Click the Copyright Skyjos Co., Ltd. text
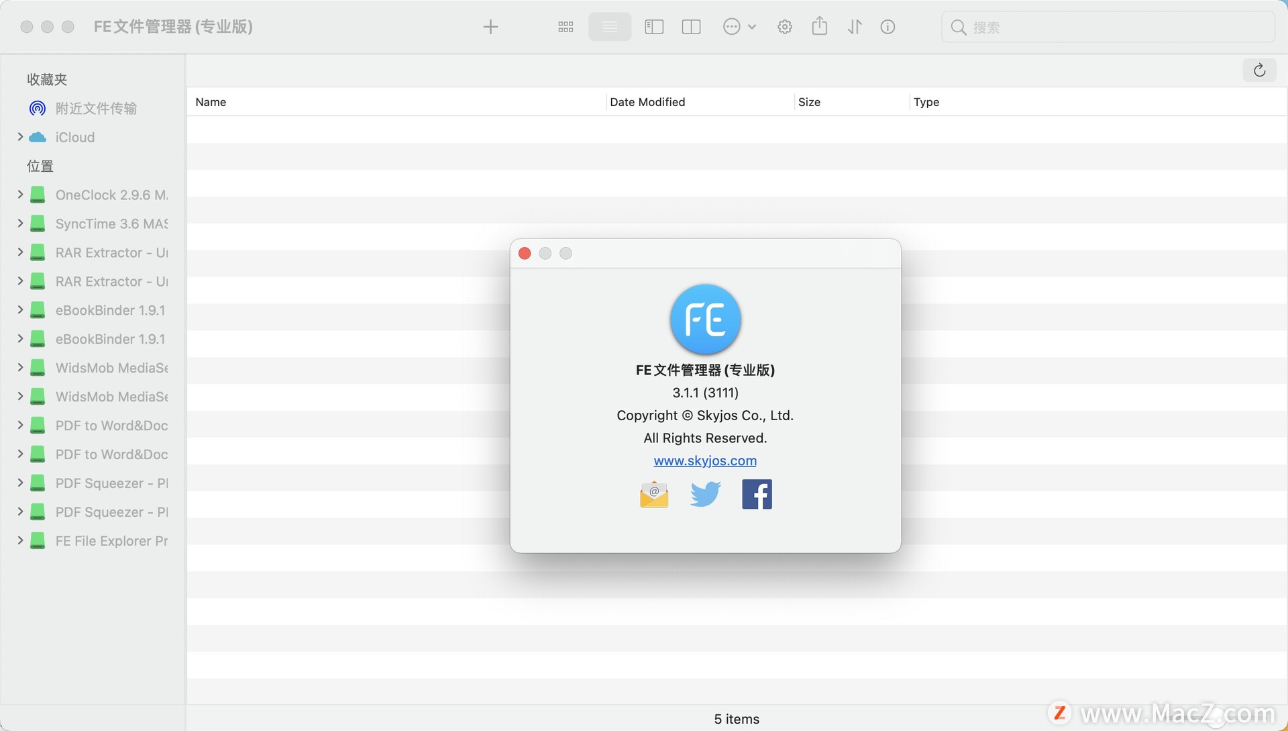Image resolution: width=1288 pixels, height=731 pixels. pos(705,416)
